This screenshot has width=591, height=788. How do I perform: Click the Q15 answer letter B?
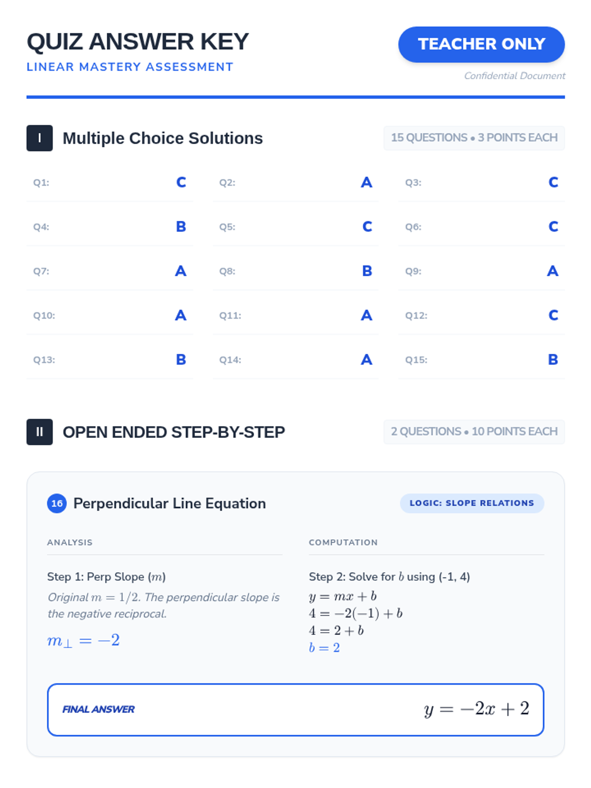coord(553,360)
